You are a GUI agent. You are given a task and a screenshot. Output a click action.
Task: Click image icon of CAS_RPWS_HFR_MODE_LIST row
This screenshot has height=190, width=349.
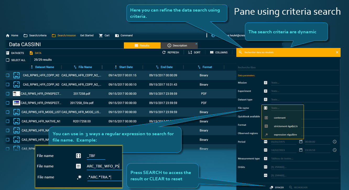(x=17, y=112)
